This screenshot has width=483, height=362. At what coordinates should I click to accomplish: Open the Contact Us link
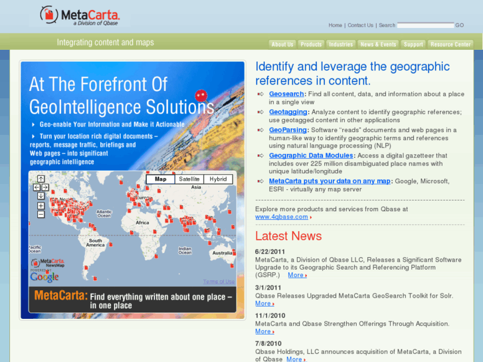360,25
